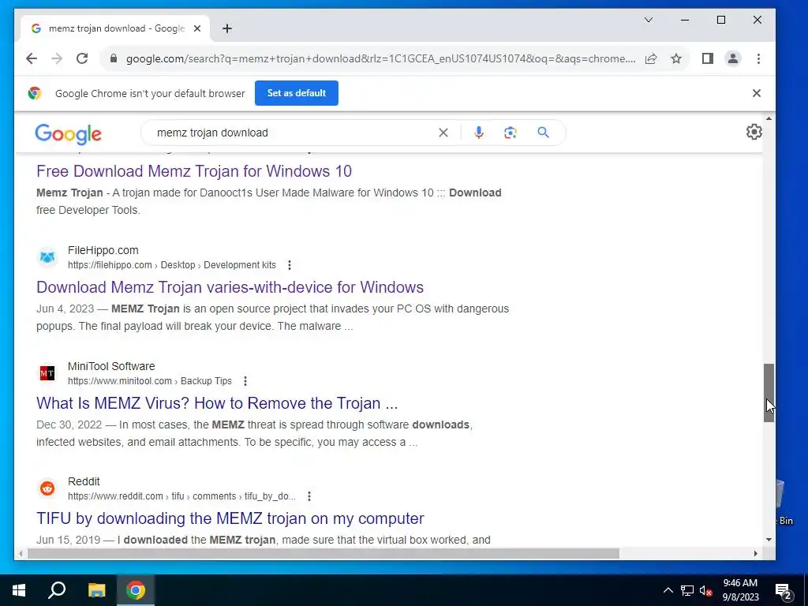View site information padlock icon

[x=114, y=58]
